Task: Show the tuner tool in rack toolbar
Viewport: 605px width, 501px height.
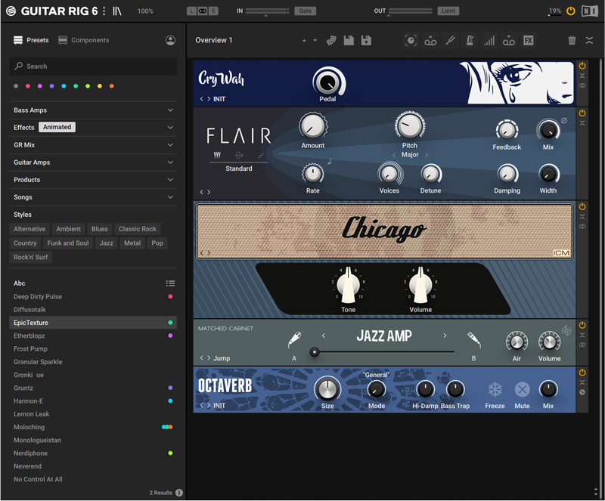Action: coord(450,40)
